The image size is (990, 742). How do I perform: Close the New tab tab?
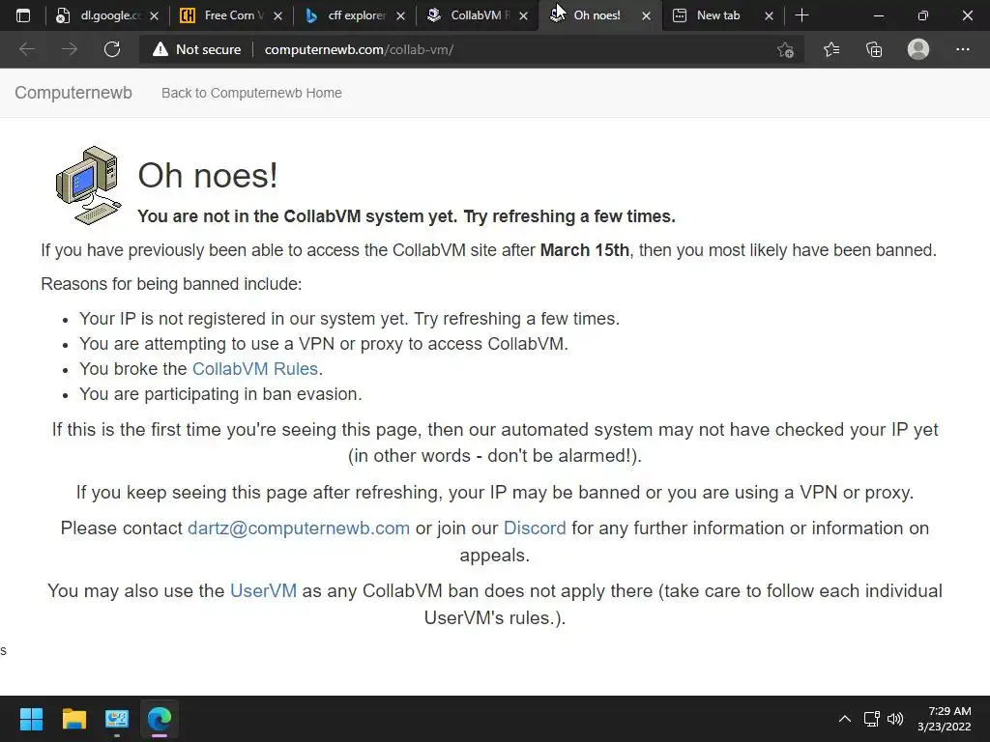(x=769, y=16)
